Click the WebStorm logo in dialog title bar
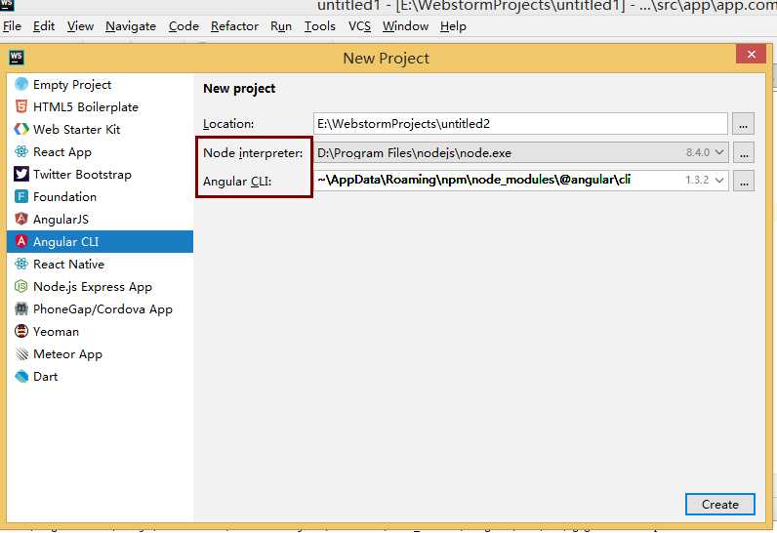Image resolution: width=777 pixels, height=533 pixels. [x=16, y=58]
